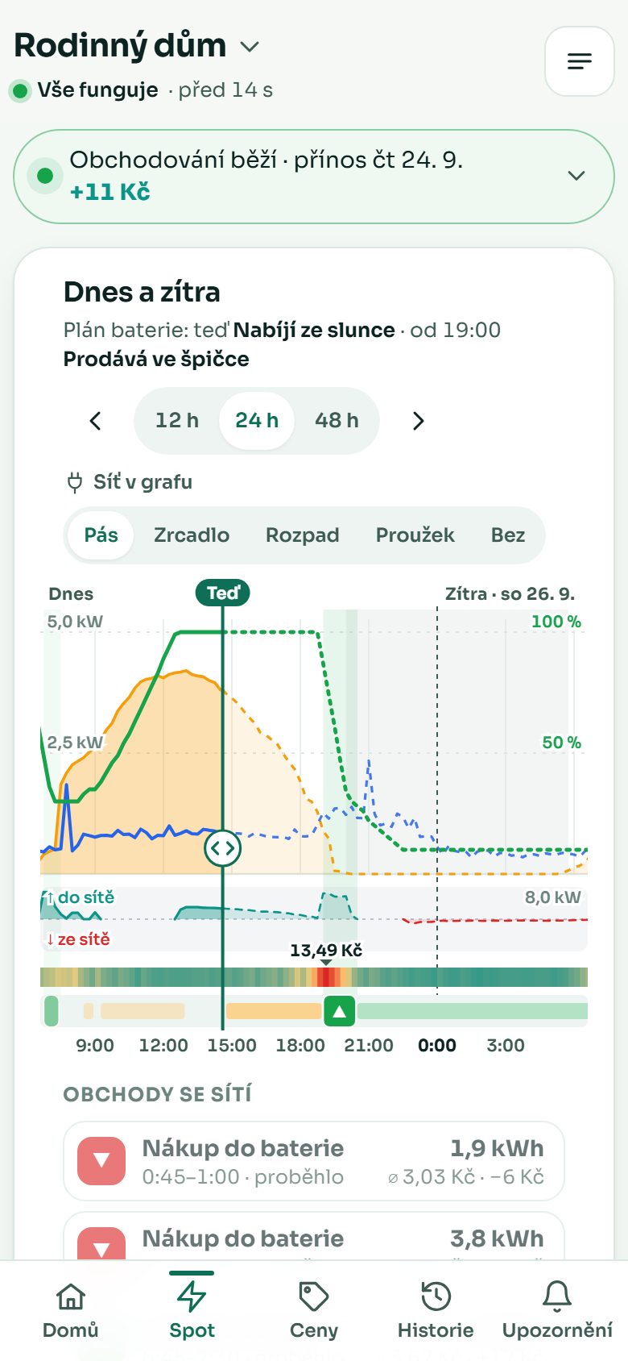Open the Upozornění notifications tab

(x=557, y=1311)
